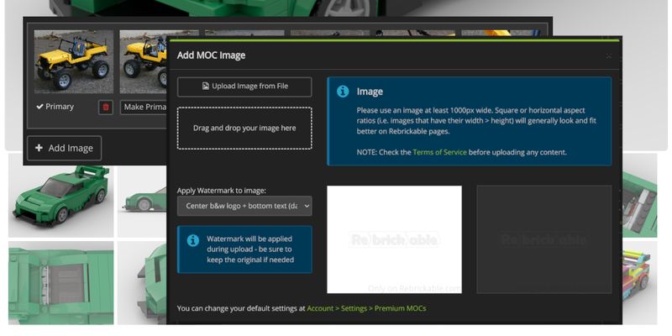Image resolution: width=672 pixels, height=336 pixels.
Task: Open the Apply Watermark dropdown
Action: click(x=244, y=206)
